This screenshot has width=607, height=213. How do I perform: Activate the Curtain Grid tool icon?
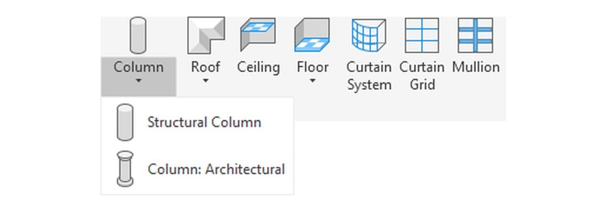coord(422,35)
